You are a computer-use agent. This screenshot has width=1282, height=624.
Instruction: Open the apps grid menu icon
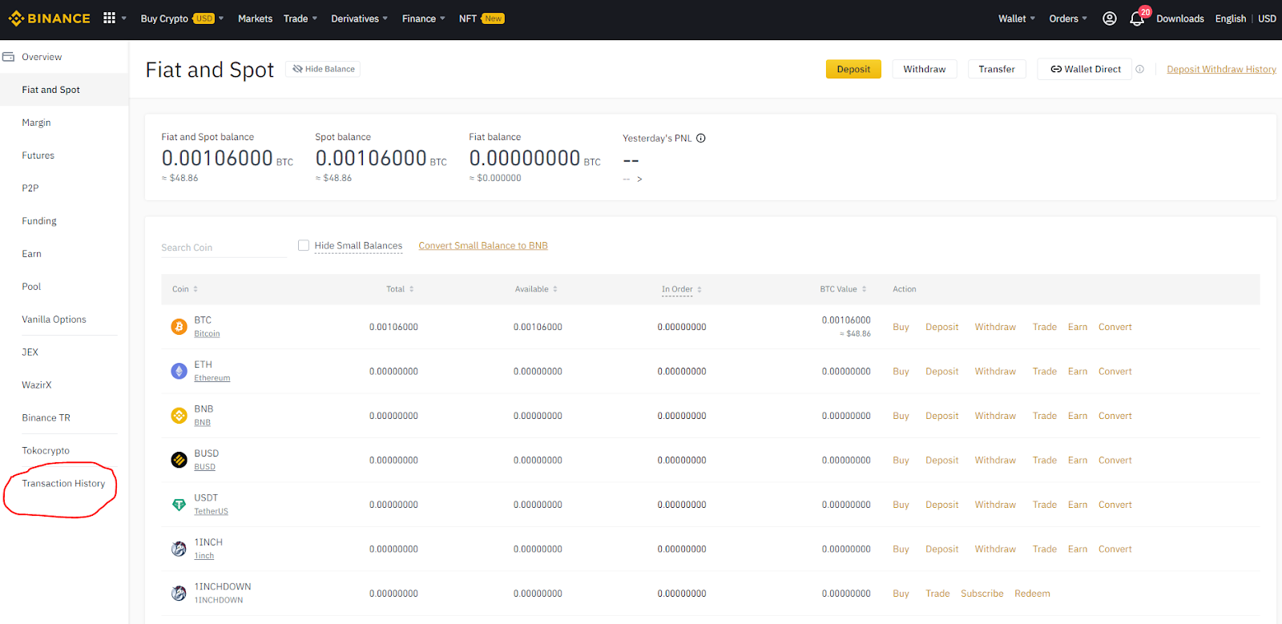(110, 18)
